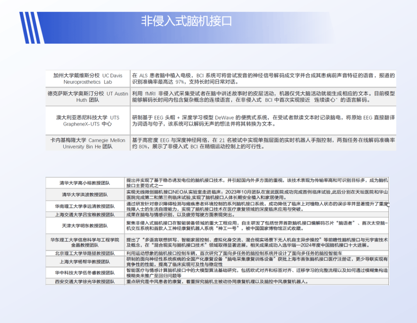Select the row 华南理工大学李远清教授团队
Image resolution: width=417 pixels, height=323 pixels.
pos(217,206)
